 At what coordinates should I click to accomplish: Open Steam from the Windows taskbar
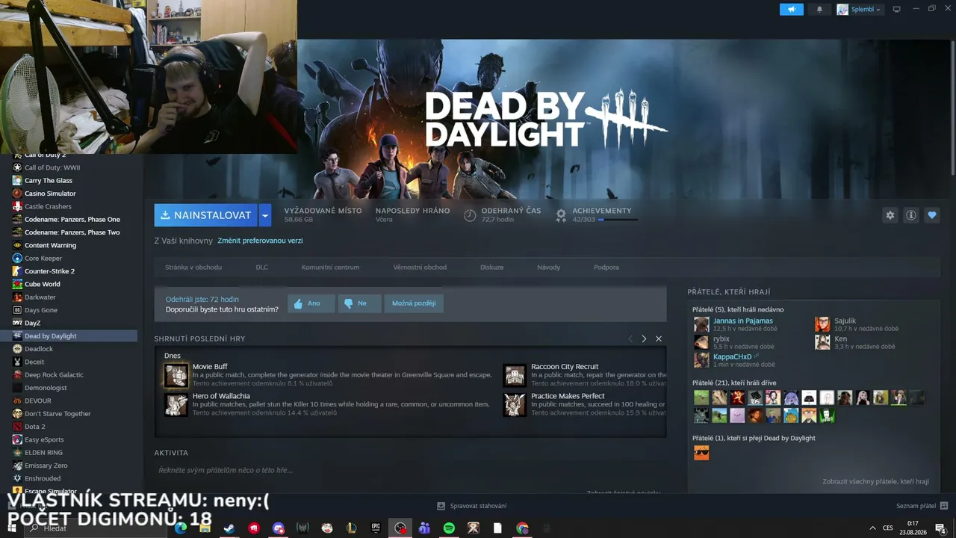tap(229, 528)
